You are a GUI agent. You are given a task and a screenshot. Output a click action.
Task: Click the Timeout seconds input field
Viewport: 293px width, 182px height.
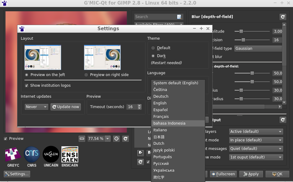coord(132,107)
